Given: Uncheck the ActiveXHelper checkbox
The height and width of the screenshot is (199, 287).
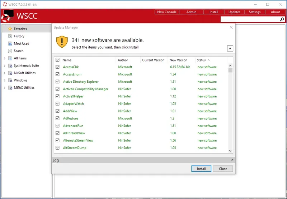Looking at the screenshot, I should (x=57, y=96).
